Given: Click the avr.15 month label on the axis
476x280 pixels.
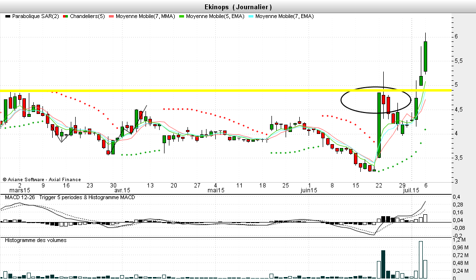Looking at the screenshot, I should [122, 190].
